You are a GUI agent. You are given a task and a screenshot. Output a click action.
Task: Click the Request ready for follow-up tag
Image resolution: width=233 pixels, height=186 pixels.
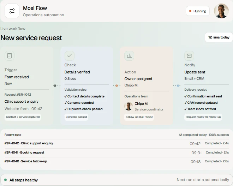[203, 117]
